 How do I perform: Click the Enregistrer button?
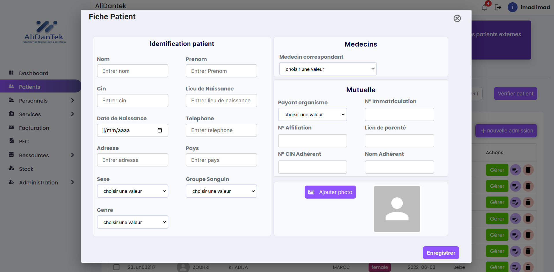tap(441, 253)
